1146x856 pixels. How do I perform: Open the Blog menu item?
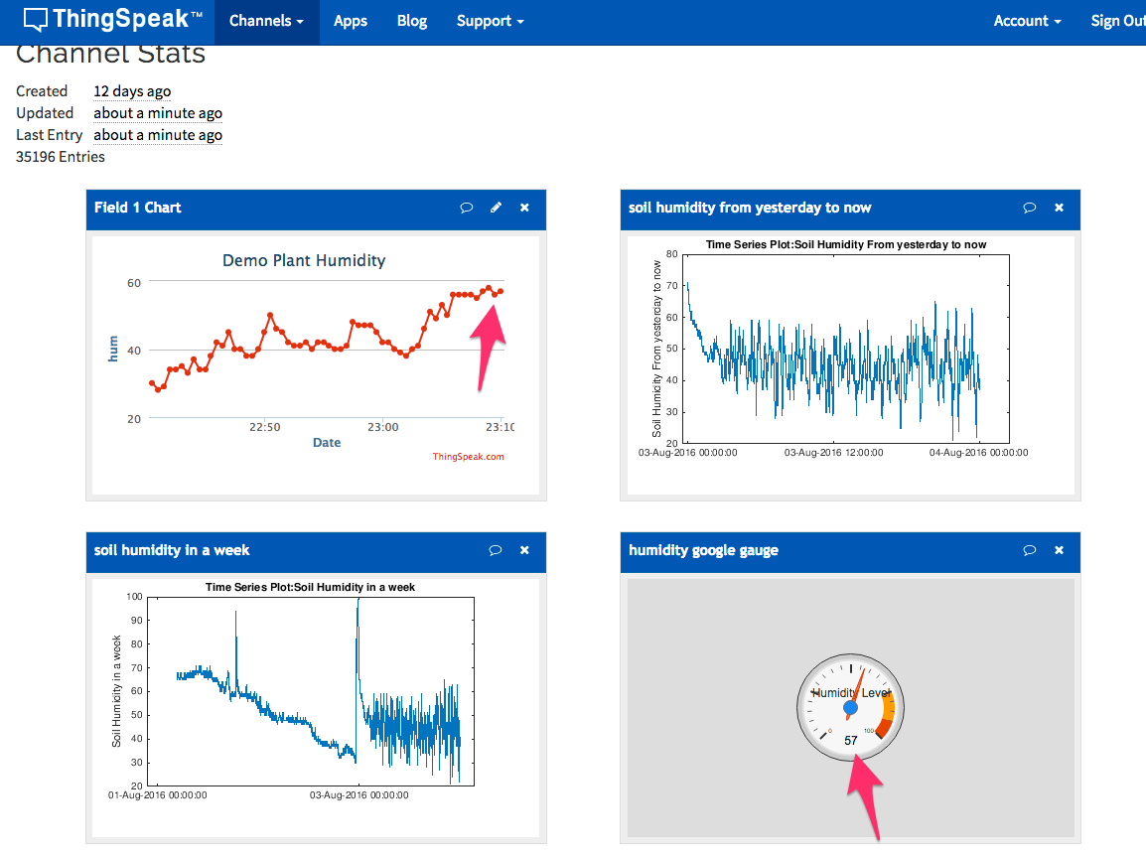[x=412, y=21]
